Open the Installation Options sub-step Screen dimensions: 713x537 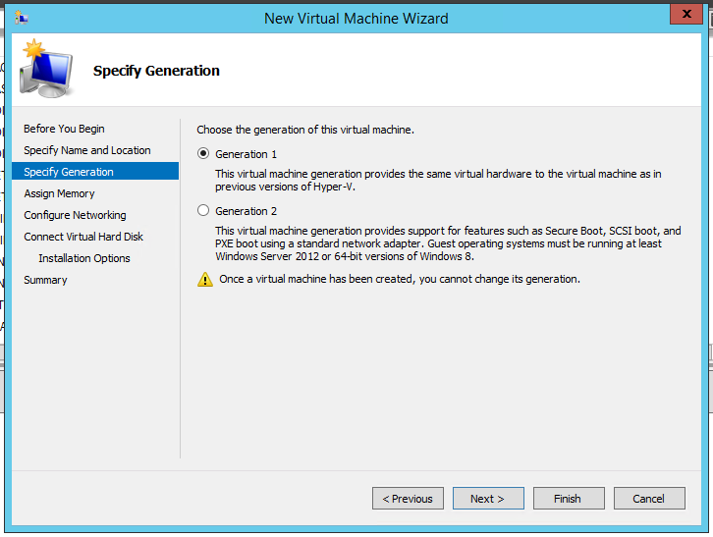coord(84,258)
